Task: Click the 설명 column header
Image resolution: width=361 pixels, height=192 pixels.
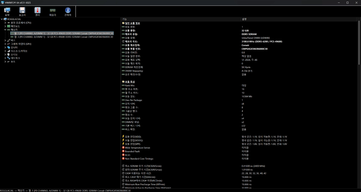Action: click(x=299, y=19)
